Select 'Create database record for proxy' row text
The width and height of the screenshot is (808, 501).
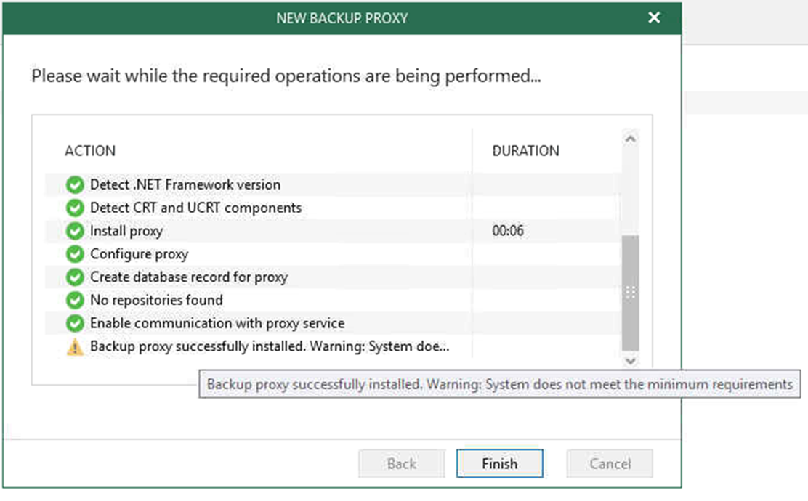[189, 277]
